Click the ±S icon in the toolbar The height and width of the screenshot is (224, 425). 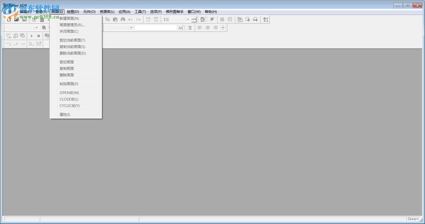166,19
